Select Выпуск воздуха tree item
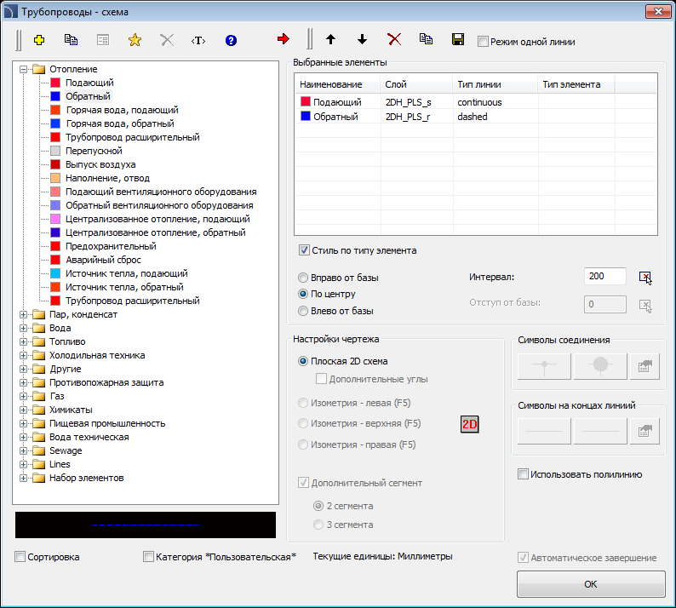The image size is (676, 608). point(100,164)
